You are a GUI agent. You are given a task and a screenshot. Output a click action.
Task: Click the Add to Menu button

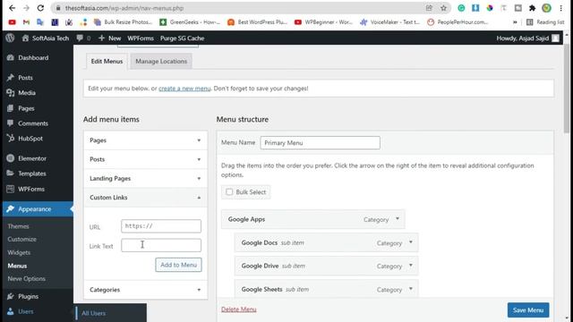[x=178, y=265]
